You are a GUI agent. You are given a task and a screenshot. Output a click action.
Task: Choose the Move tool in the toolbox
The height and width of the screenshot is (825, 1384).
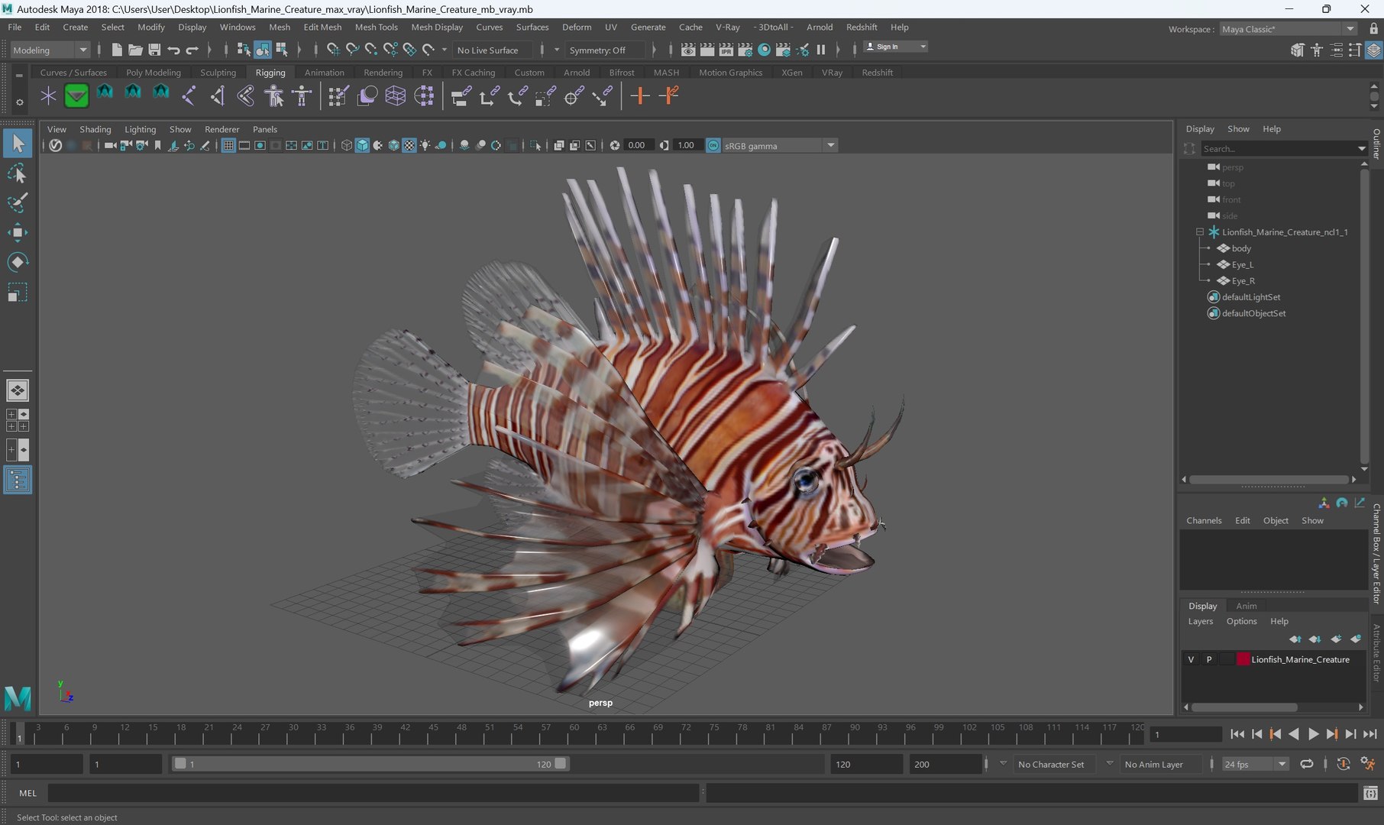point(17,233)
